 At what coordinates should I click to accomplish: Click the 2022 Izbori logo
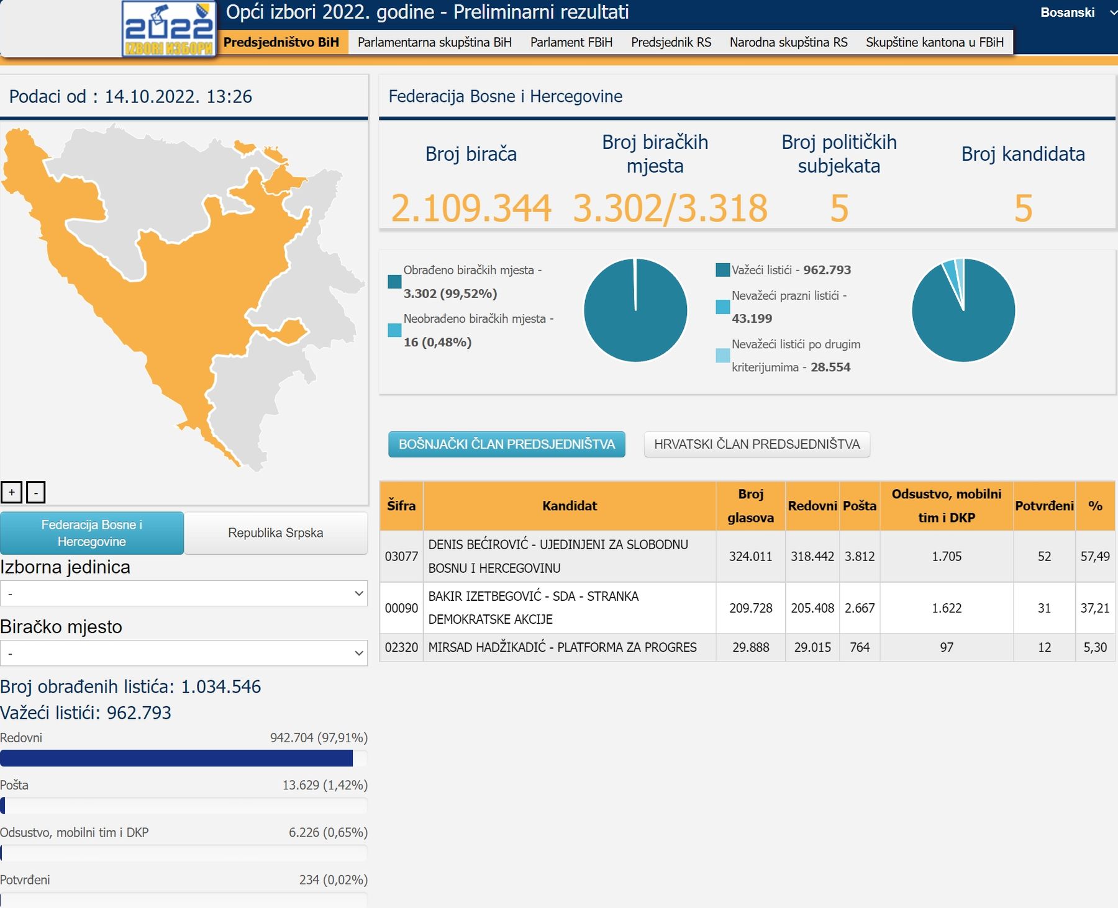click(169, 29)
